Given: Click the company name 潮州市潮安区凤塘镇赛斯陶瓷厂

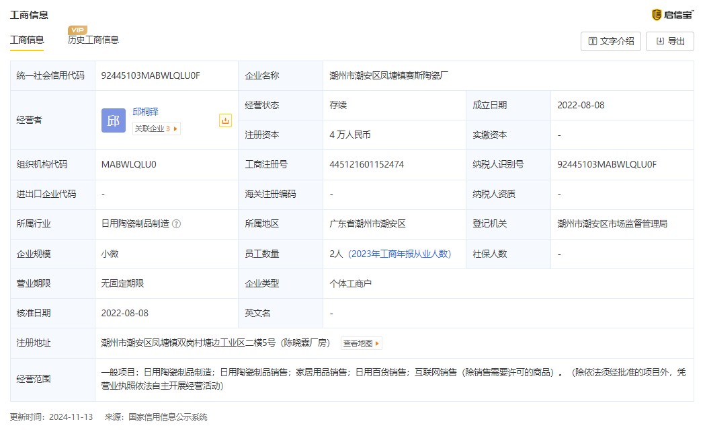Looking at the screenshot, I should 388,75.
